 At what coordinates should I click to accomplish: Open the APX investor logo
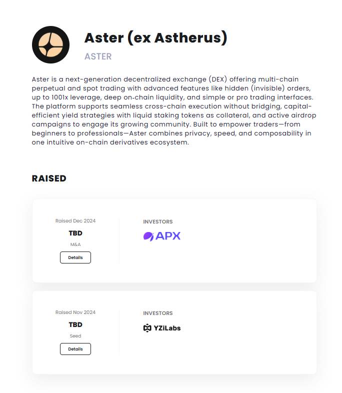tap(162, 236)
